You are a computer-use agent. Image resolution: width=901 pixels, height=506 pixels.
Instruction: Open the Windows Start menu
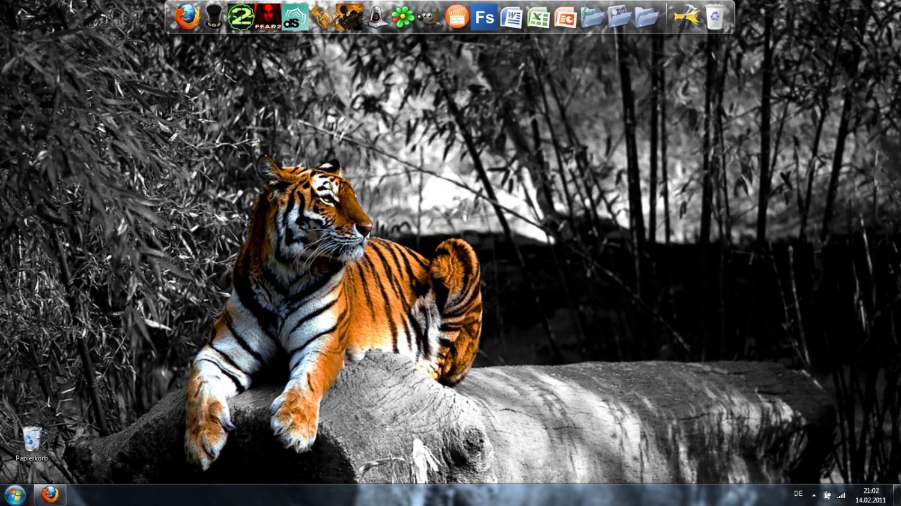pos(14,495)
